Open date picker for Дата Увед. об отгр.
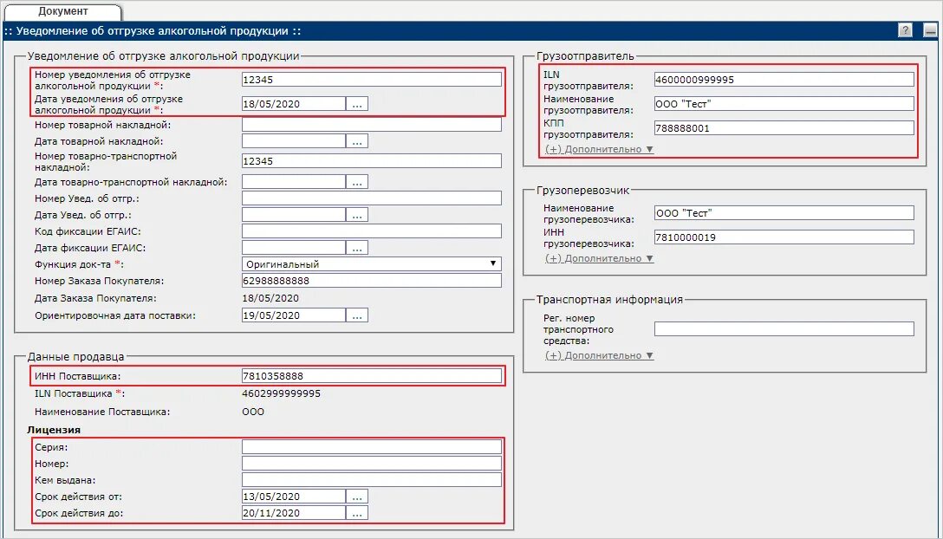 [x=357, y=215]
